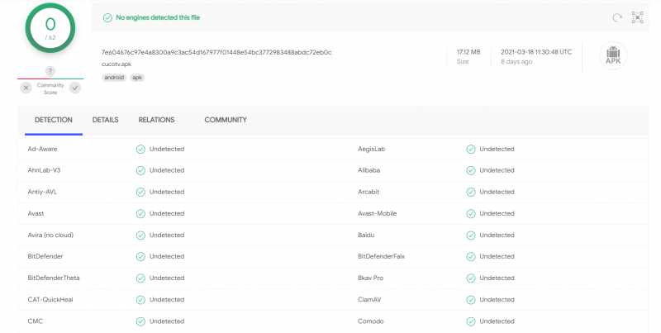661x333 pixels.
Task: Click the Avast-Mobile engine name
Action: coord(378,213)
